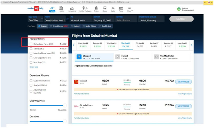Expand the More menu in navigation
Image resolution: width=214 pixels, height=128 pixels.
[130, 9]
